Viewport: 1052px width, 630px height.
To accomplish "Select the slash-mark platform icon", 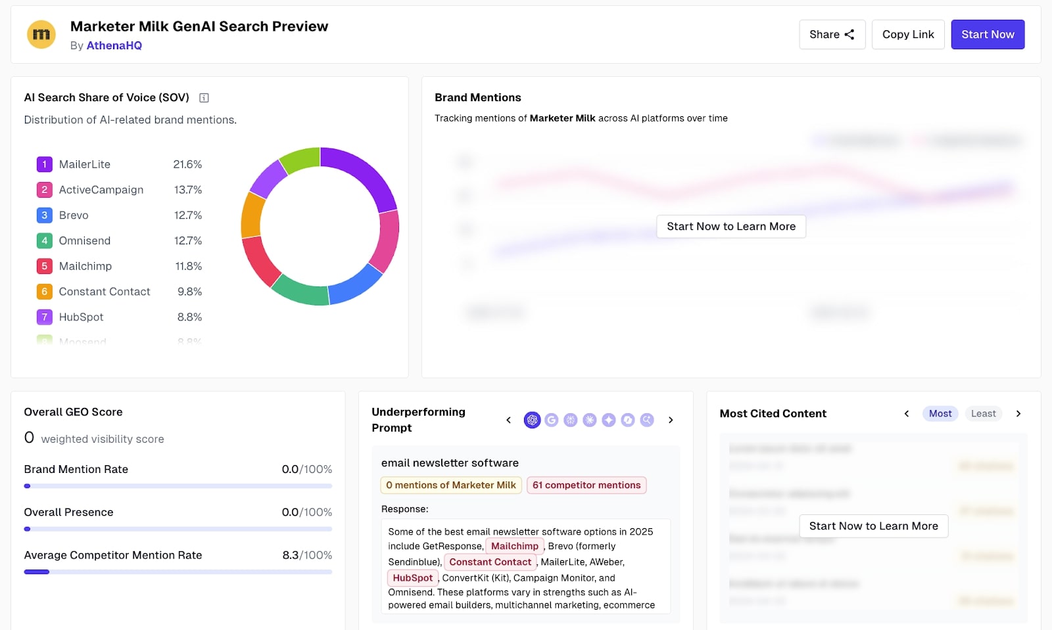I will tap(628, 420).
